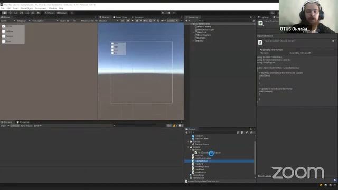
Task: Open the Free Aspect dropdown
Action: click(x=45, y=21)
